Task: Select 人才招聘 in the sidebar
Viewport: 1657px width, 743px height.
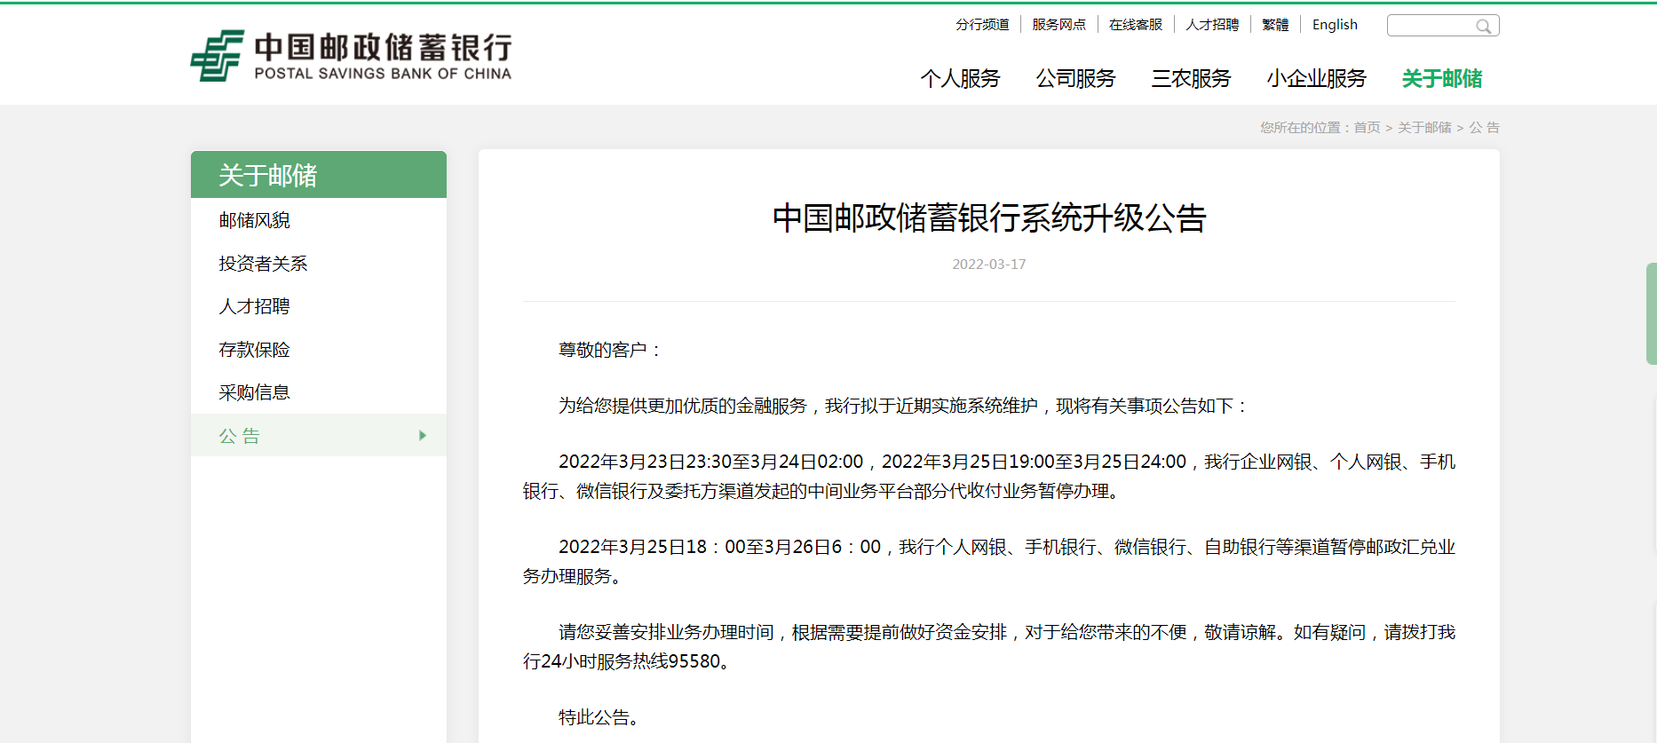Action: coord(255,306)
